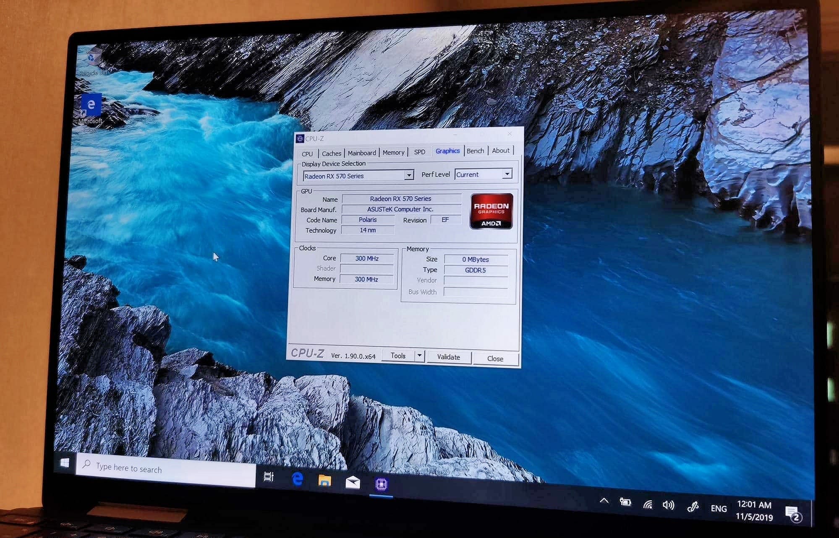The width and height of the screenshot is (839, 538).
Task: Open File Explorer from the taskbar
Action: point(324,481)
